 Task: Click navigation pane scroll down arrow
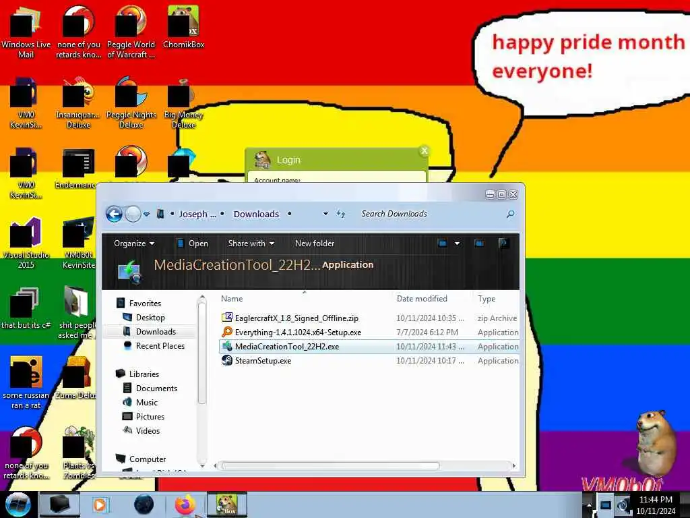(202, 465)
